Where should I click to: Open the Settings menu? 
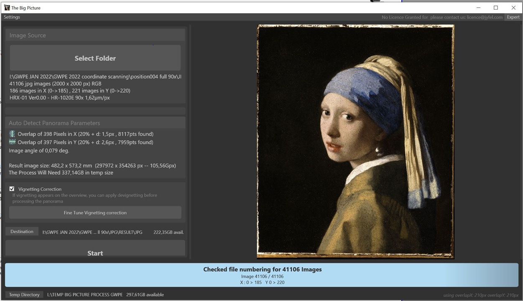click(x=12, y=17)
